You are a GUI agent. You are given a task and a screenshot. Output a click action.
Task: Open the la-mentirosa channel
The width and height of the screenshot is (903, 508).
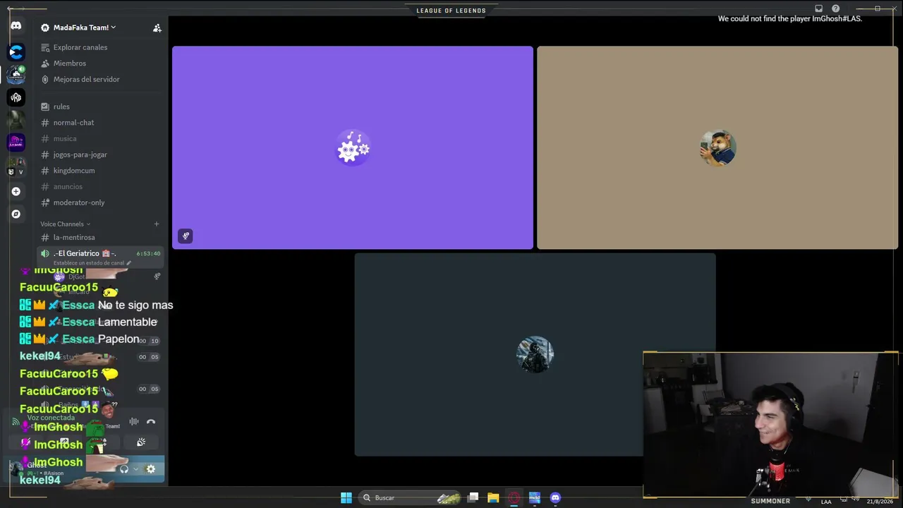(x=74, y=238)
